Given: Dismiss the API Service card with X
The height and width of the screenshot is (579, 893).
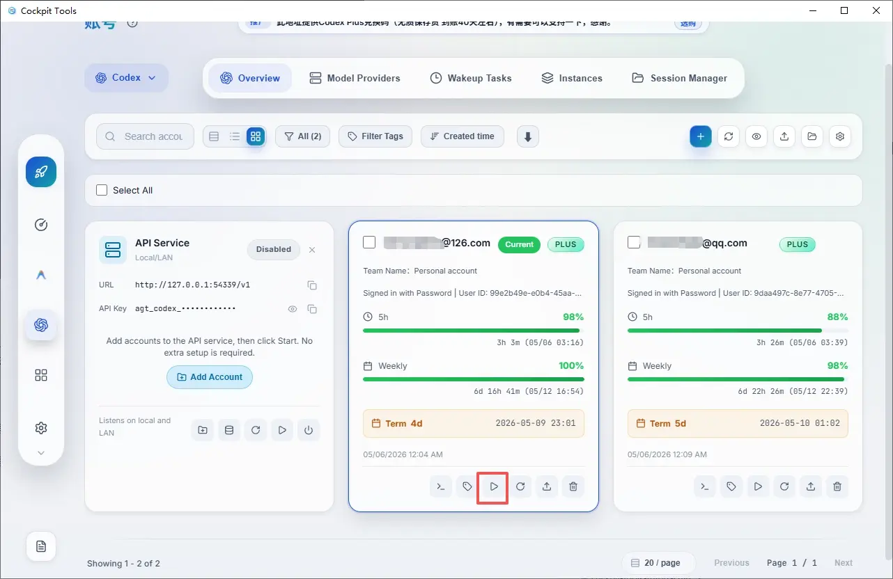Looking at the screenshot, I should click(312, 250).
